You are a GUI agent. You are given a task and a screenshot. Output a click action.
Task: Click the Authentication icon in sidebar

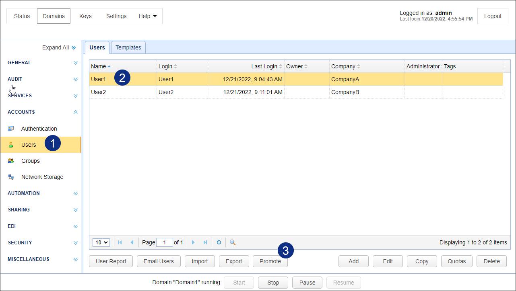(11, 129)
